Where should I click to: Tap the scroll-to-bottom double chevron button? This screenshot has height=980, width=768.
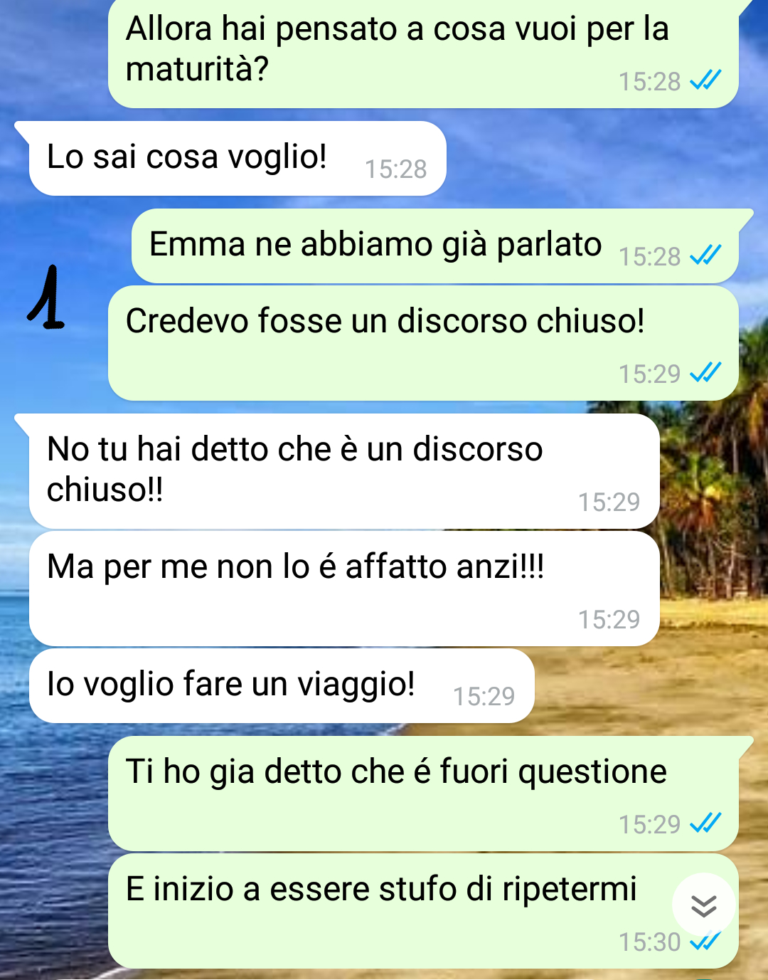coord(704,905)
